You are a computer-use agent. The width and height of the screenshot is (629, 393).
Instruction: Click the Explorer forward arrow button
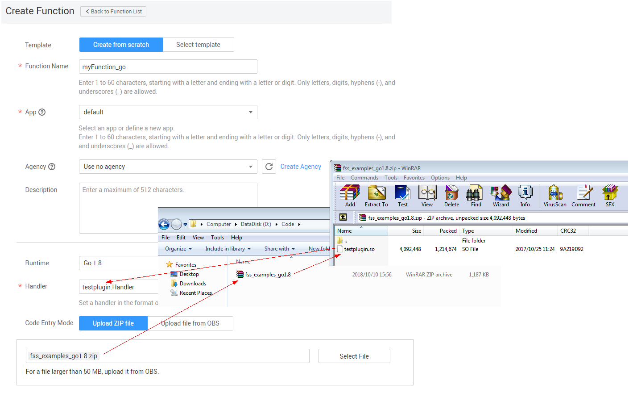[x=177, y=224]
